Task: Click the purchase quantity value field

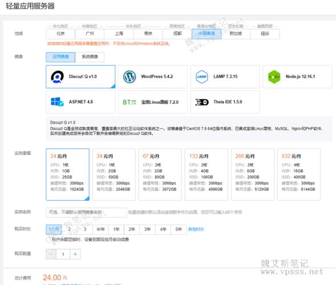Action: (63, 254)
